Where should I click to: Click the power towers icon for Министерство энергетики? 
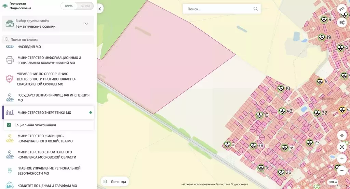click(x=10, y=113)
